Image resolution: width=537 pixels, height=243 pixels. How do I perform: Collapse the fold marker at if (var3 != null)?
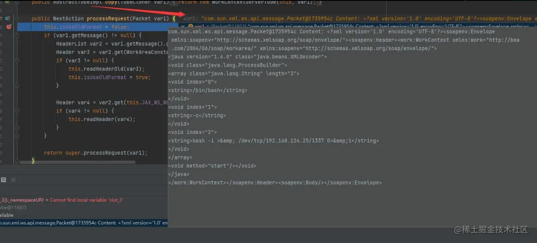(x=18, y=60)
